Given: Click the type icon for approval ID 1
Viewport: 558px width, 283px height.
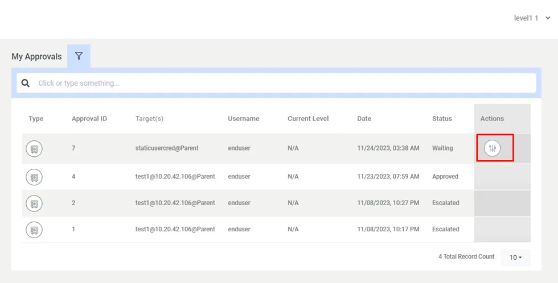Looking at the screenshot, I should pos(34,230).
